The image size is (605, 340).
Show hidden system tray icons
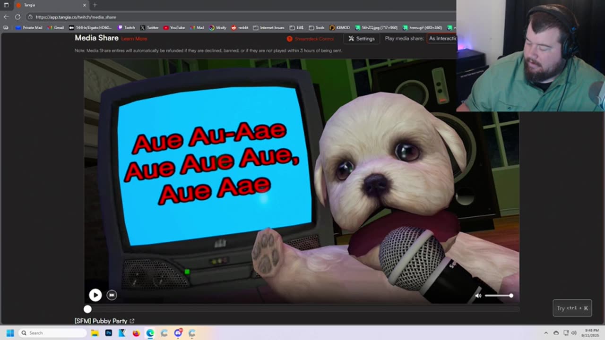click(x=546, y=333)
